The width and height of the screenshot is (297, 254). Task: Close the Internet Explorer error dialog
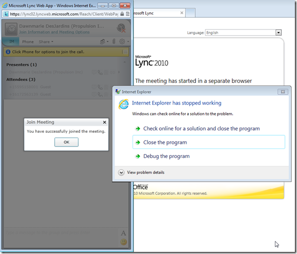[283, 92]
